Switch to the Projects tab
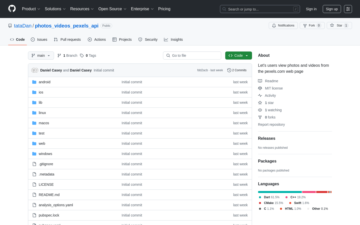Viewport: 360px width, 225px height. (x=122, y=39)
